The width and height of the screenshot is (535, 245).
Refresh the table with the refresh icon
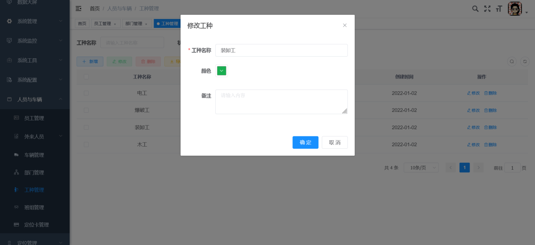pos(524,61)
